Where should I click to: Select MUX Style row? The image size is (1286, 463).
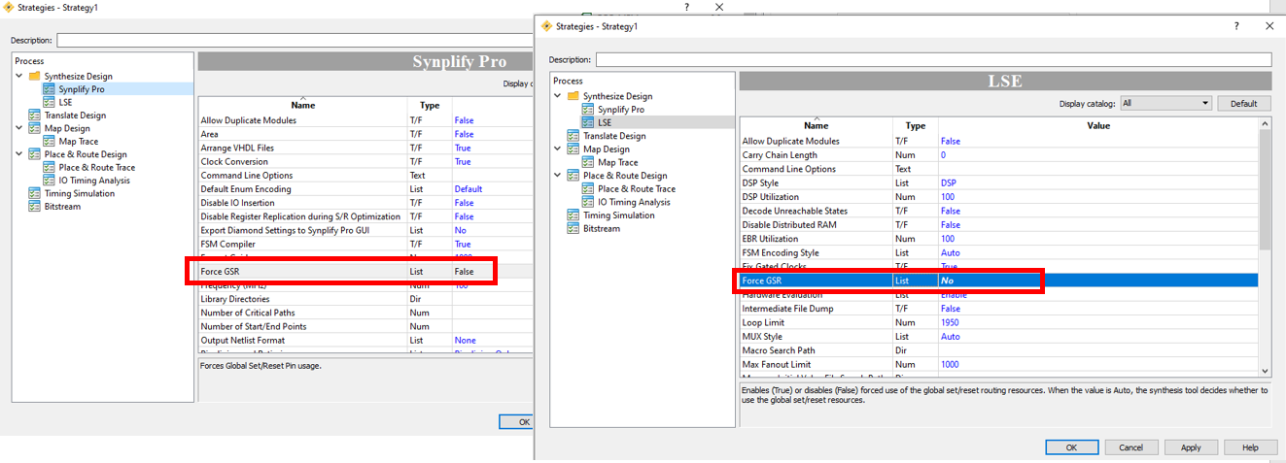coord(999,337)
